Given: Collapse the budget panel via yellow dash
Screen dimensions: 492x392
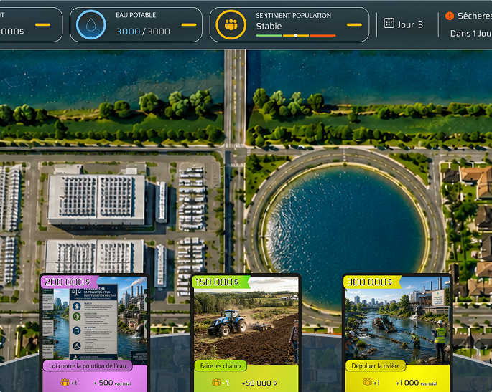Looking at the screenshot, I should click(42, 24).
